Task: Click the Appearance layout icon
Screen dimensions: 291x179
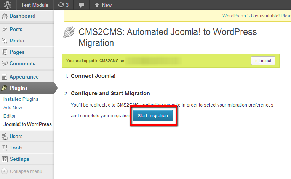Action: click(x=5, y=77)
